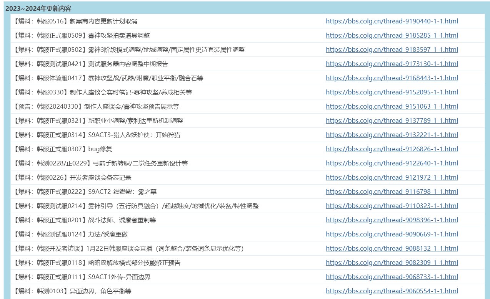Click row 韩服正式服0509 雾神攻坚拍卖道具调整
Screen dimensions: 490x299
[x=248, y=36]
